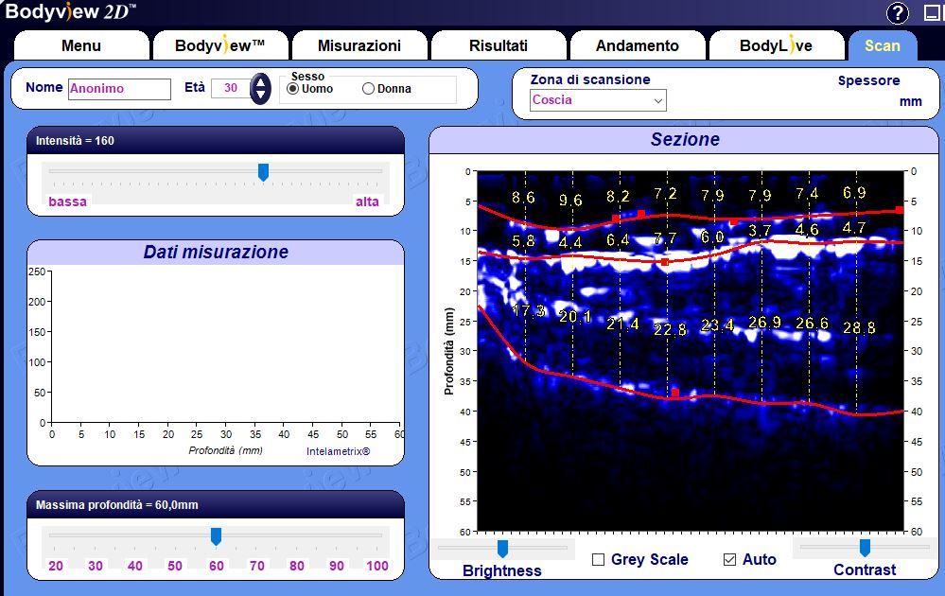Select the Uomo radio button
Viewport: 945px width, 596px height.
coord(293,89)
